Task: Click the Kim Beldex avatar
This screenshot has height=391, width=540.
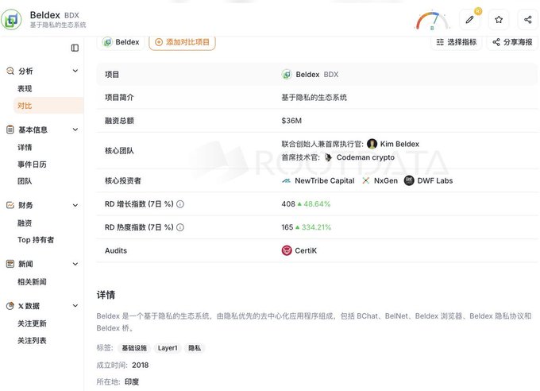Action: pos(372,144)
